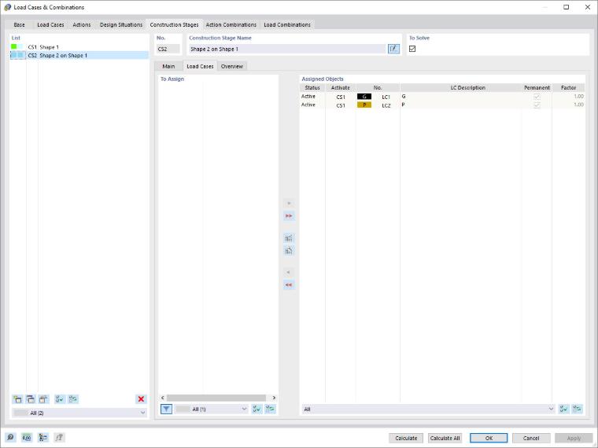Toggle Permanent checkbox for LC1 row
Image resolution: width=598 pixels, height=448 pixels.
(x=537, y=97)
